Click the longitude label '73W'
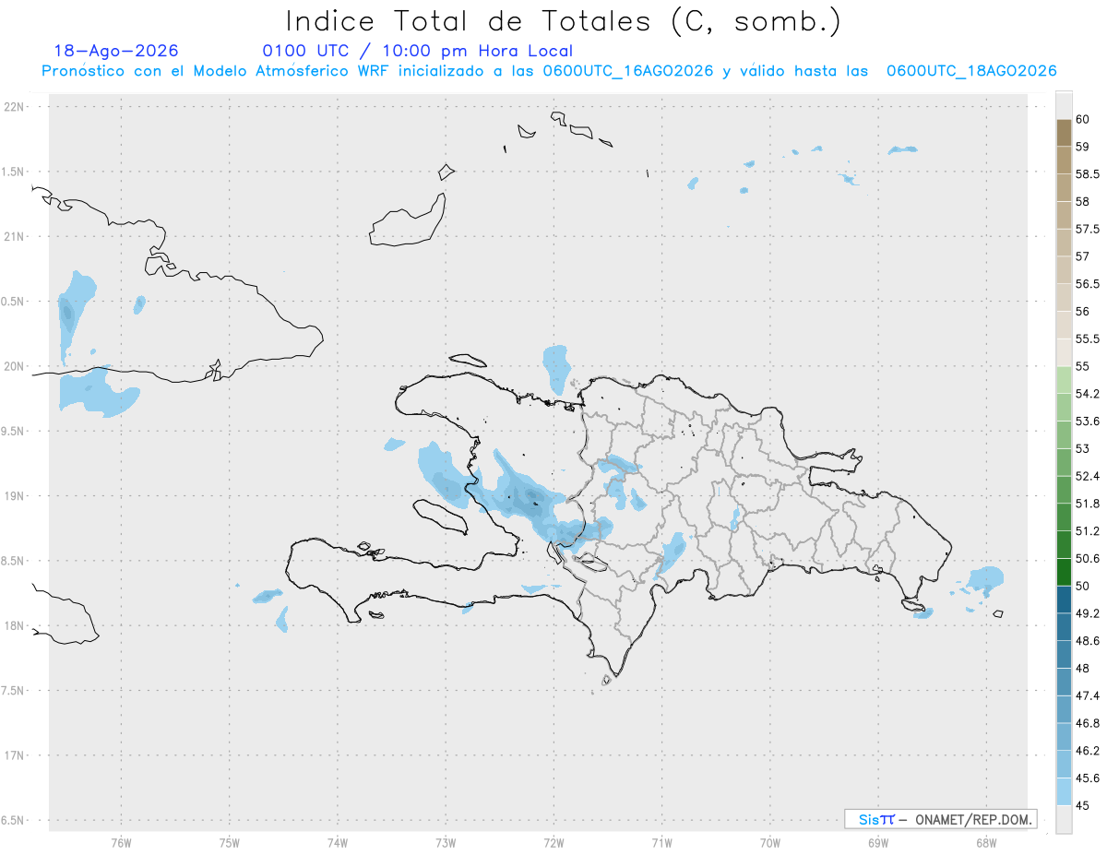1107x855 pixels. click(446, 843)
